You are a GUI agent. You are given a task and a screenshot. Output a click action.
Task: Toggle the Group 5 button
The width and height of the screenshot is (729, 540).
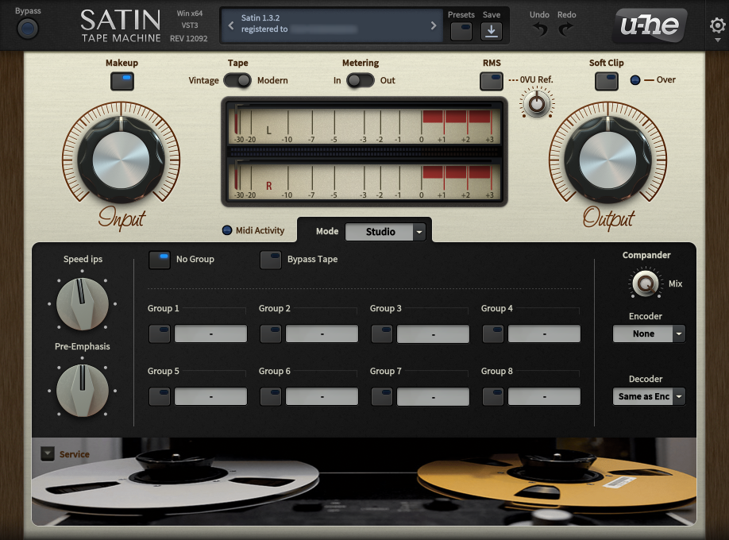coord(160,397)
